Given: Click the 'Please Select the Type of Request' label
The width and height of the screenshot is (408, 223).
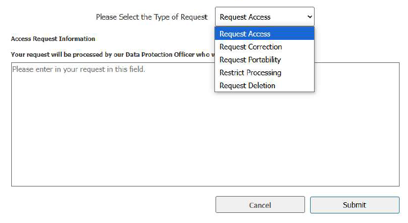Looking at the screenshot, I should (x=152, y=17).
